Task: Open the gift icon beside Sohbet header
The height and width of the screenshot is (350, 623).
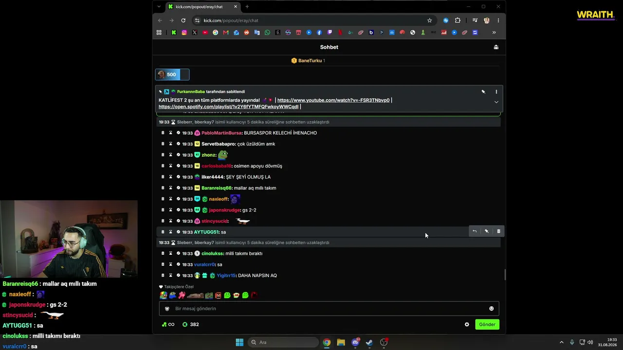Action: pos(496,47)
